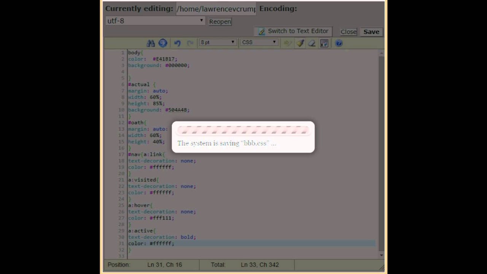Click Switch to Text Editor button
Image resolution: width=487 pixels, height=274 pixels.
click(x=293, y=31)
